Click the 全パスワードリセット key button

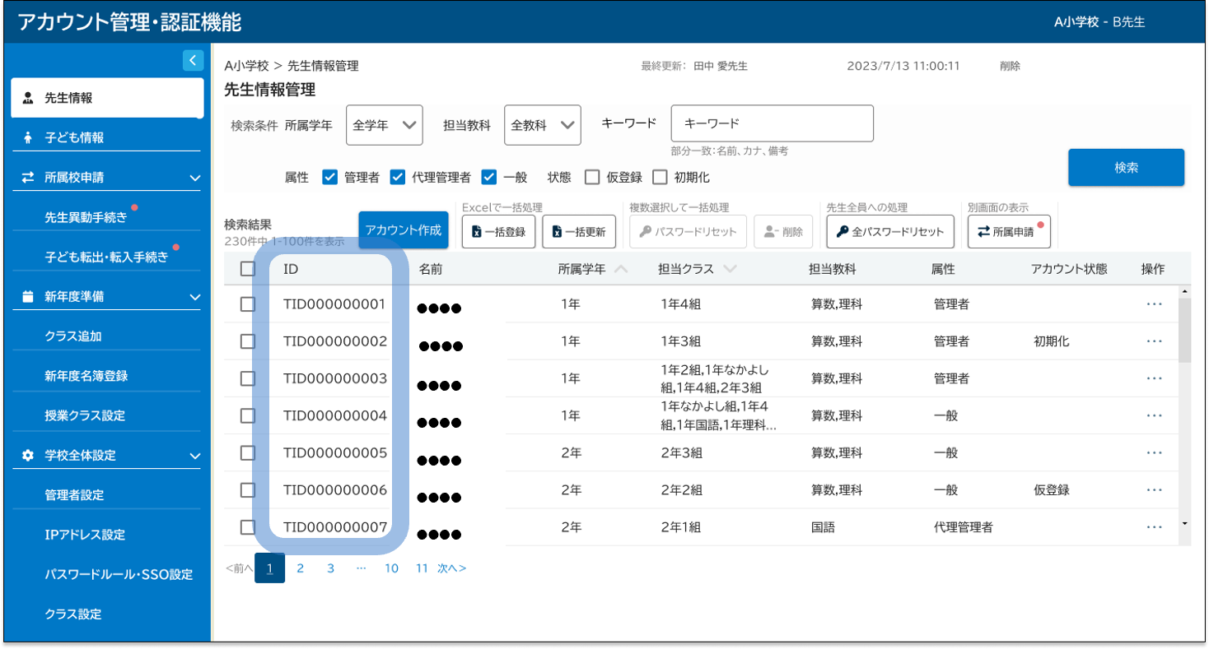(x=890, y=232)
